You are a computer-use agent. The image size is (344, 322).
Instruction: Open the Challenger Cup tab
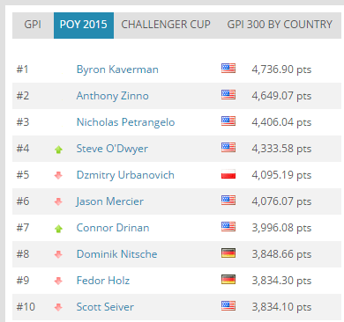tap(166, 25)
